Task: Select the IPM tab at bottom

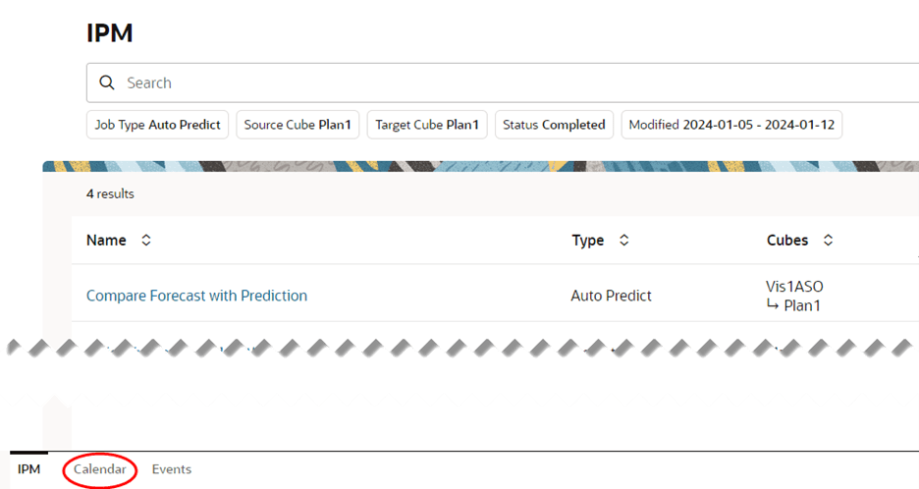Action: point(29,469)
